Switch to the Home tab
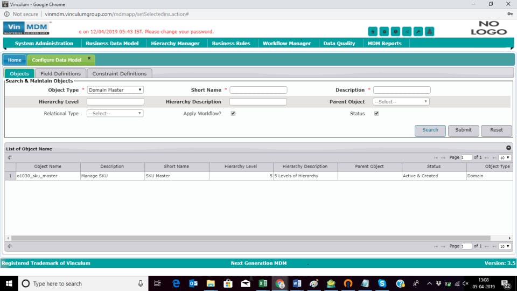The image size is (517, 291). tap(15, 60)
